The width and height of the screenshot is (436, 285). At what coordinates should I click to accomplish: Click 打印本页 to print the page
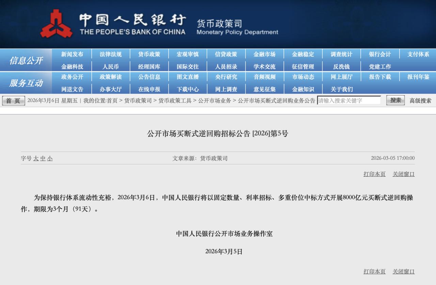(x=374, y=174)
